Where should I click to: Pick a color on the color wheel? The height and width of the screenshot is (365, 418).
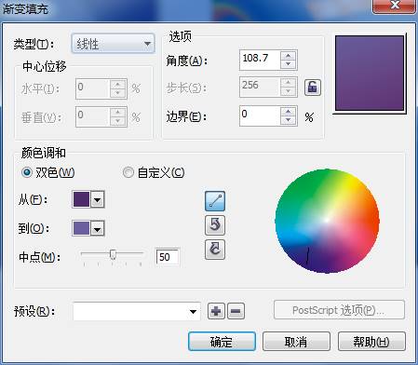[327, 221]
